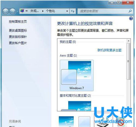Click 我的主题 (0) group header

(68, 42)
